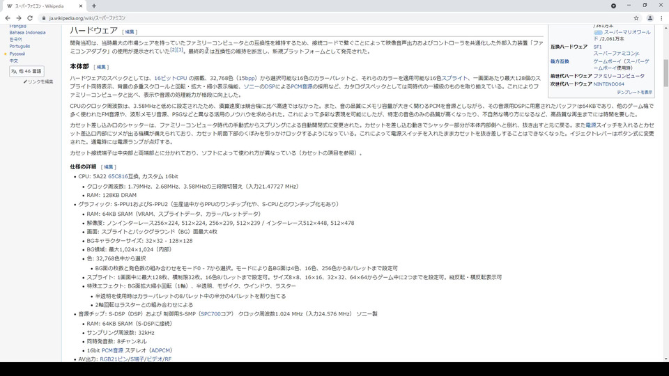Image resolution: width=669 pixels, height=376 pixels.
Task: Switch to 한국어 language link
Action: click(x=15, y=39)
